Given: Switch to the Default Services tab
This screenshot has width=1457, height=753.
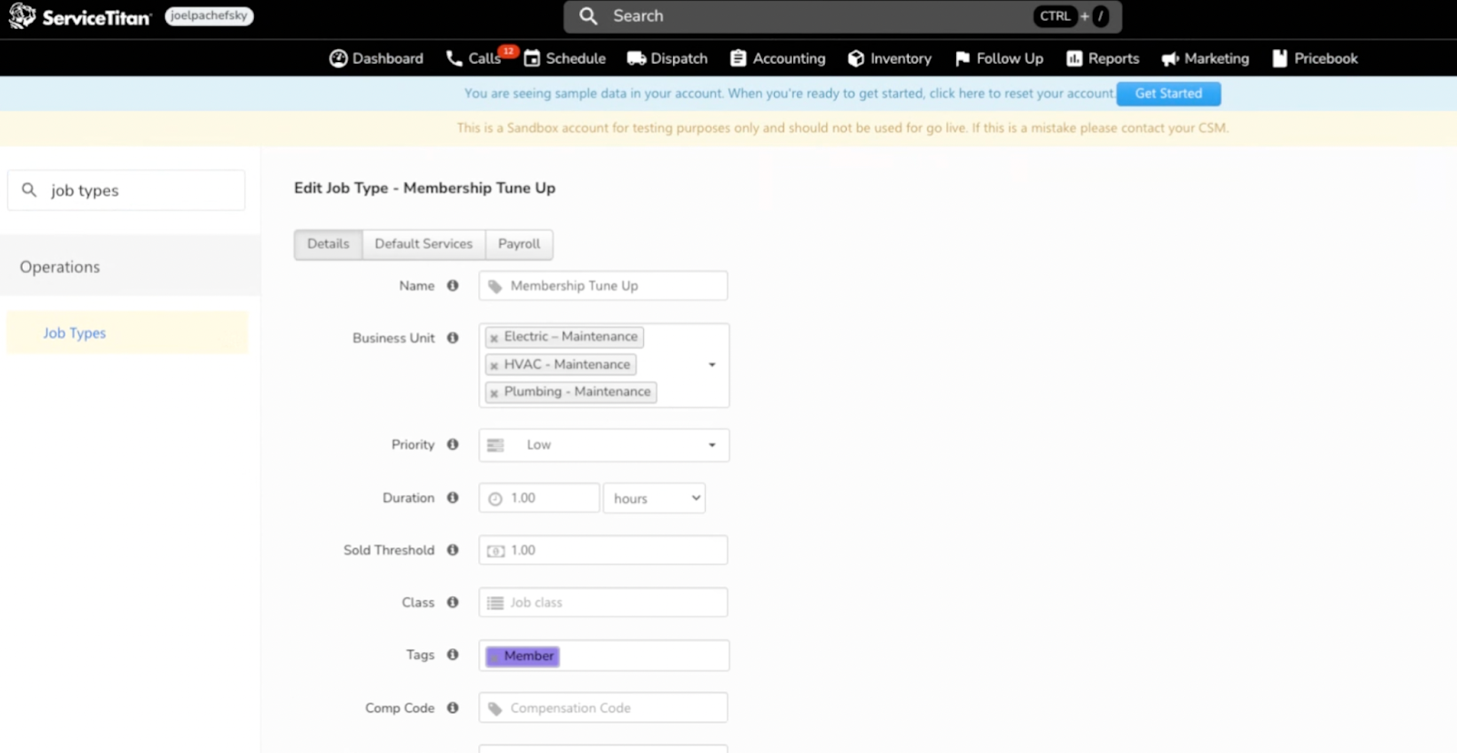Looking at the screenshot, I should [423, 244].
